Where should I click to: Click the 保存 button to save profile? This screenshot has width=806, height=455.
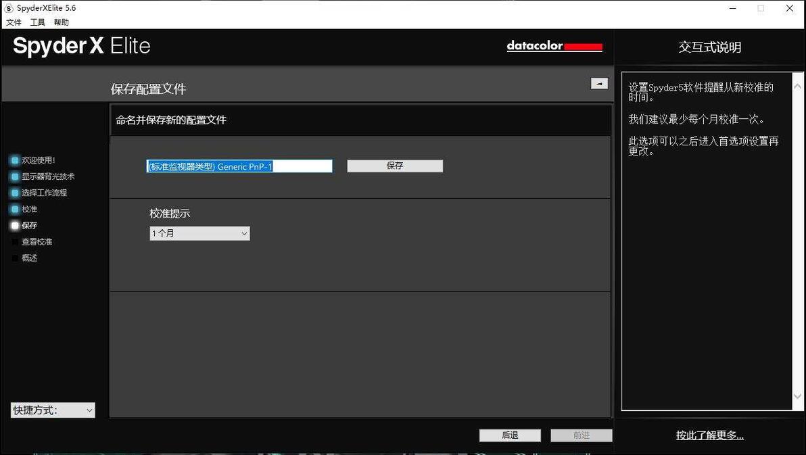[395, 166]
